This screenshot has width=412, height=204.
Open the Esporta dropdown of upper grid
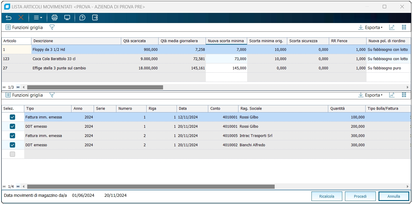pos(370,28)
